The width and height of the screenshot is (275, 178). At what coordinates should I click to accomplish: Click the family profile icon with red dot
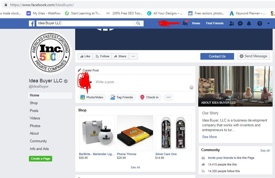click(x=185, y=23)
